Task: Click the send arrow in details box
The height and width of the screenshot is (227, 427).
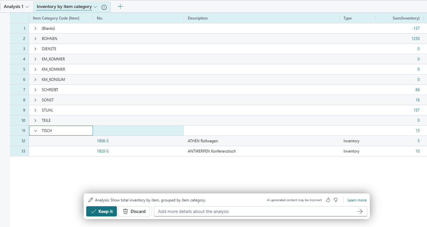Action: (x=360, y=211)
